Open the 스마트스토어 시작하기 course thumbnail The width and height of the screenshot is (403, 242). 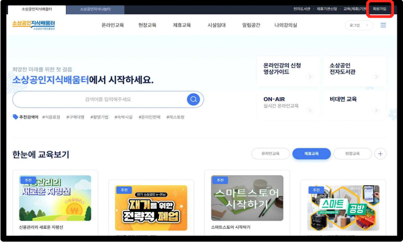(247, 198)
